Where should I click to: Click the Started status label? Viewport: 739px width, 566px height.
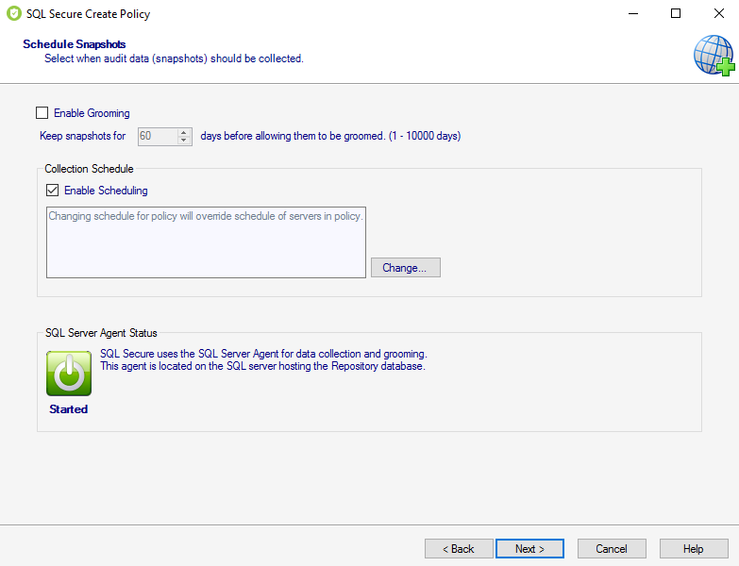click(x=69, y=409)
